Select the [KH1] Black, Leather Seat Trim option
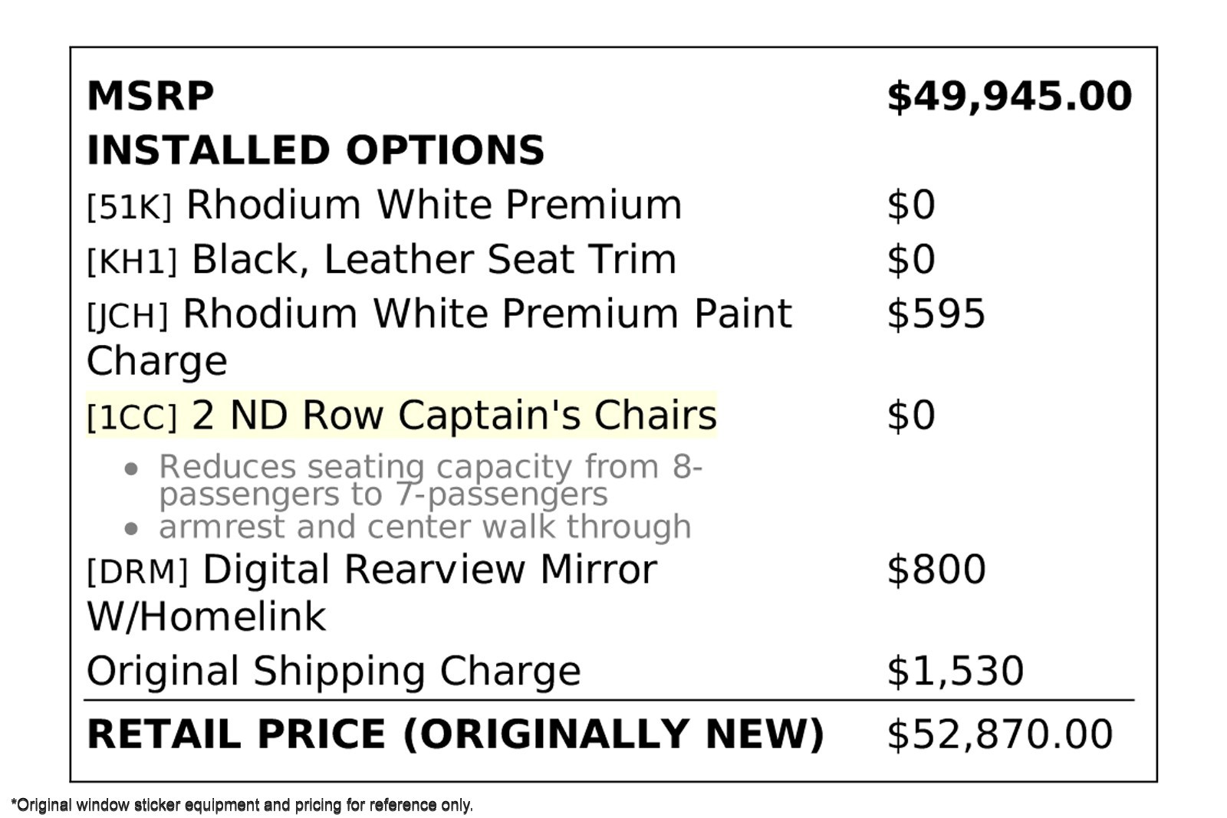 [x=381, y=260]
